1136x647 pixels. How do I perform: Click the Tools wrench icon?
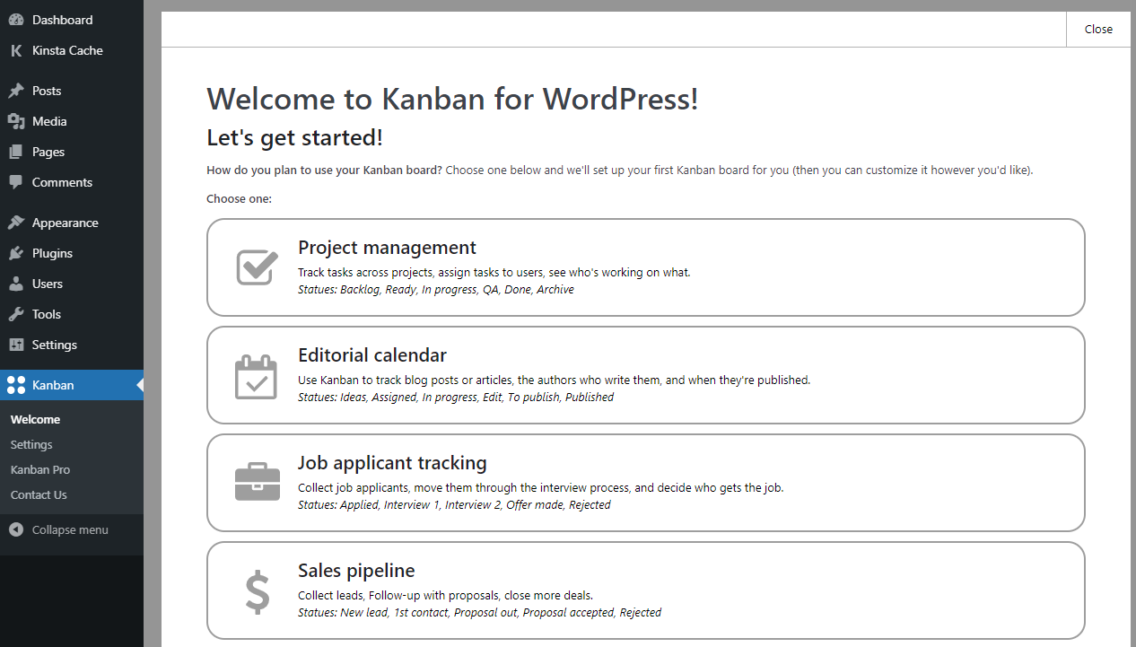16,314
